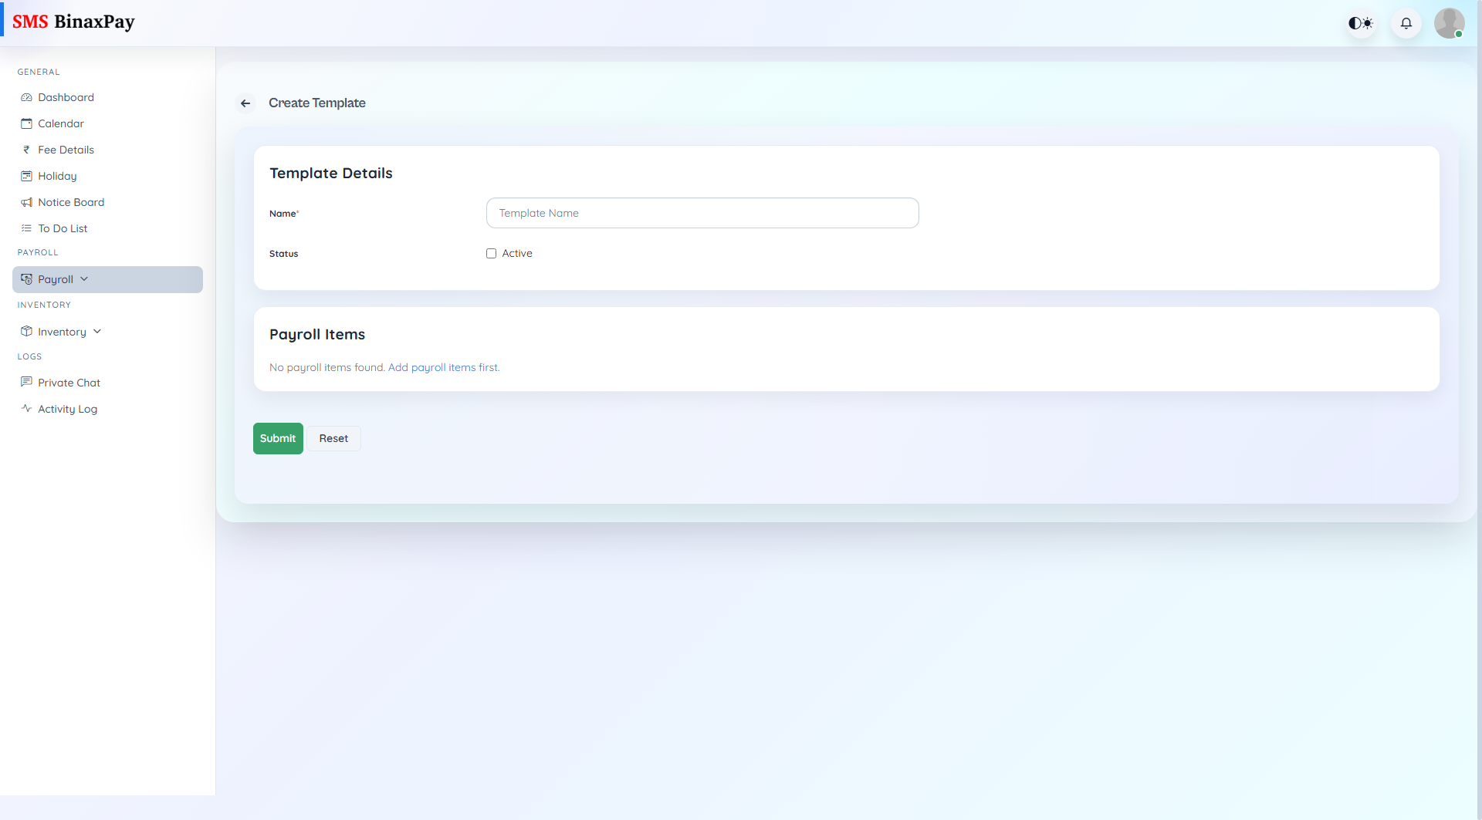
Task: Collapse the Payroll section chevron
Action: (x=84, y=279)
